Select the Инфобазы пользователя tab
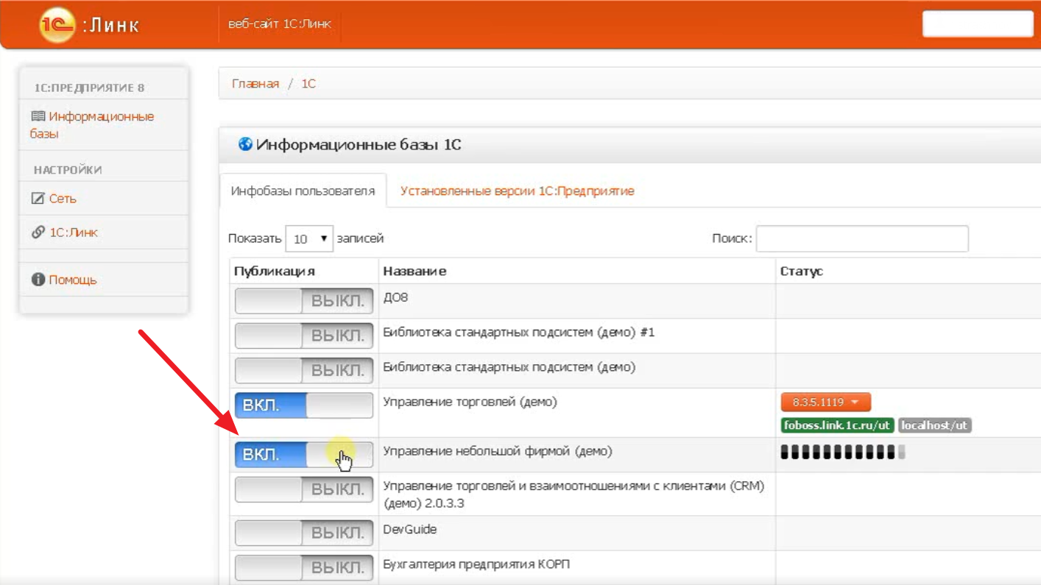The height and width of the screenshot is (585, 1041). (303, 191)
